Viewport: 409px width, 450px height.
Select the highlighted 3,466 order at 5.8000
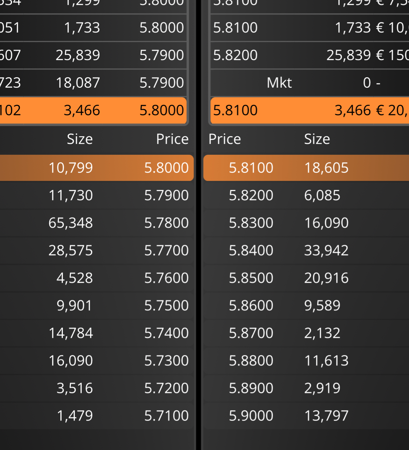[x=93, y=110]
